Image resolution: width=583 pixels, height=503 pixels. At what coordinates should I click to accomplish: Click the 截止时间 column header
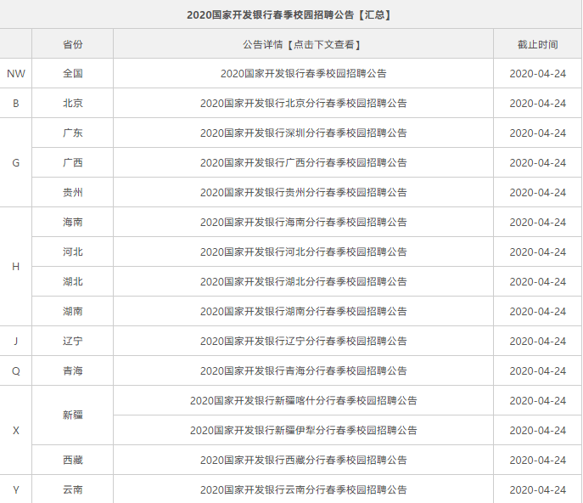click(x=538, y=45)
